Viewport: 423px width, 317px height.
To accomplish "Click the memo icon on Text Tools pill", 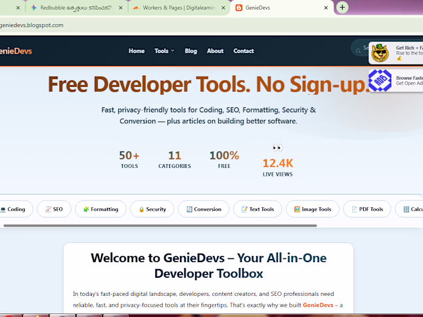I will point(244,209).
